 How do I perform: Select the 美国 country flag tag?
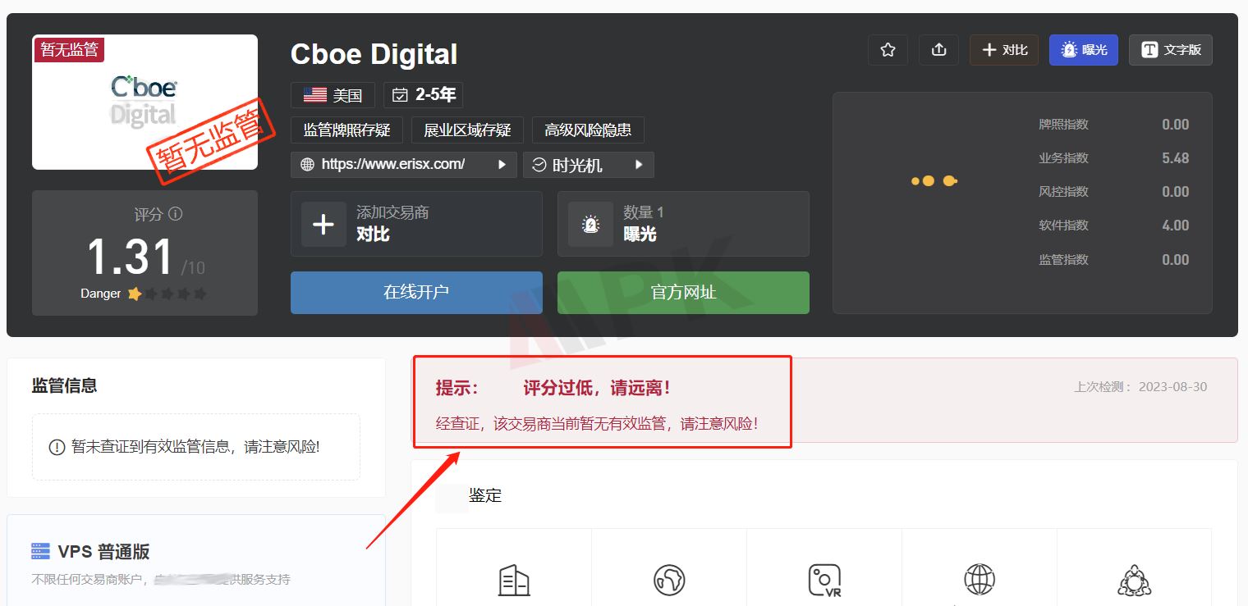tap(333, 95)
